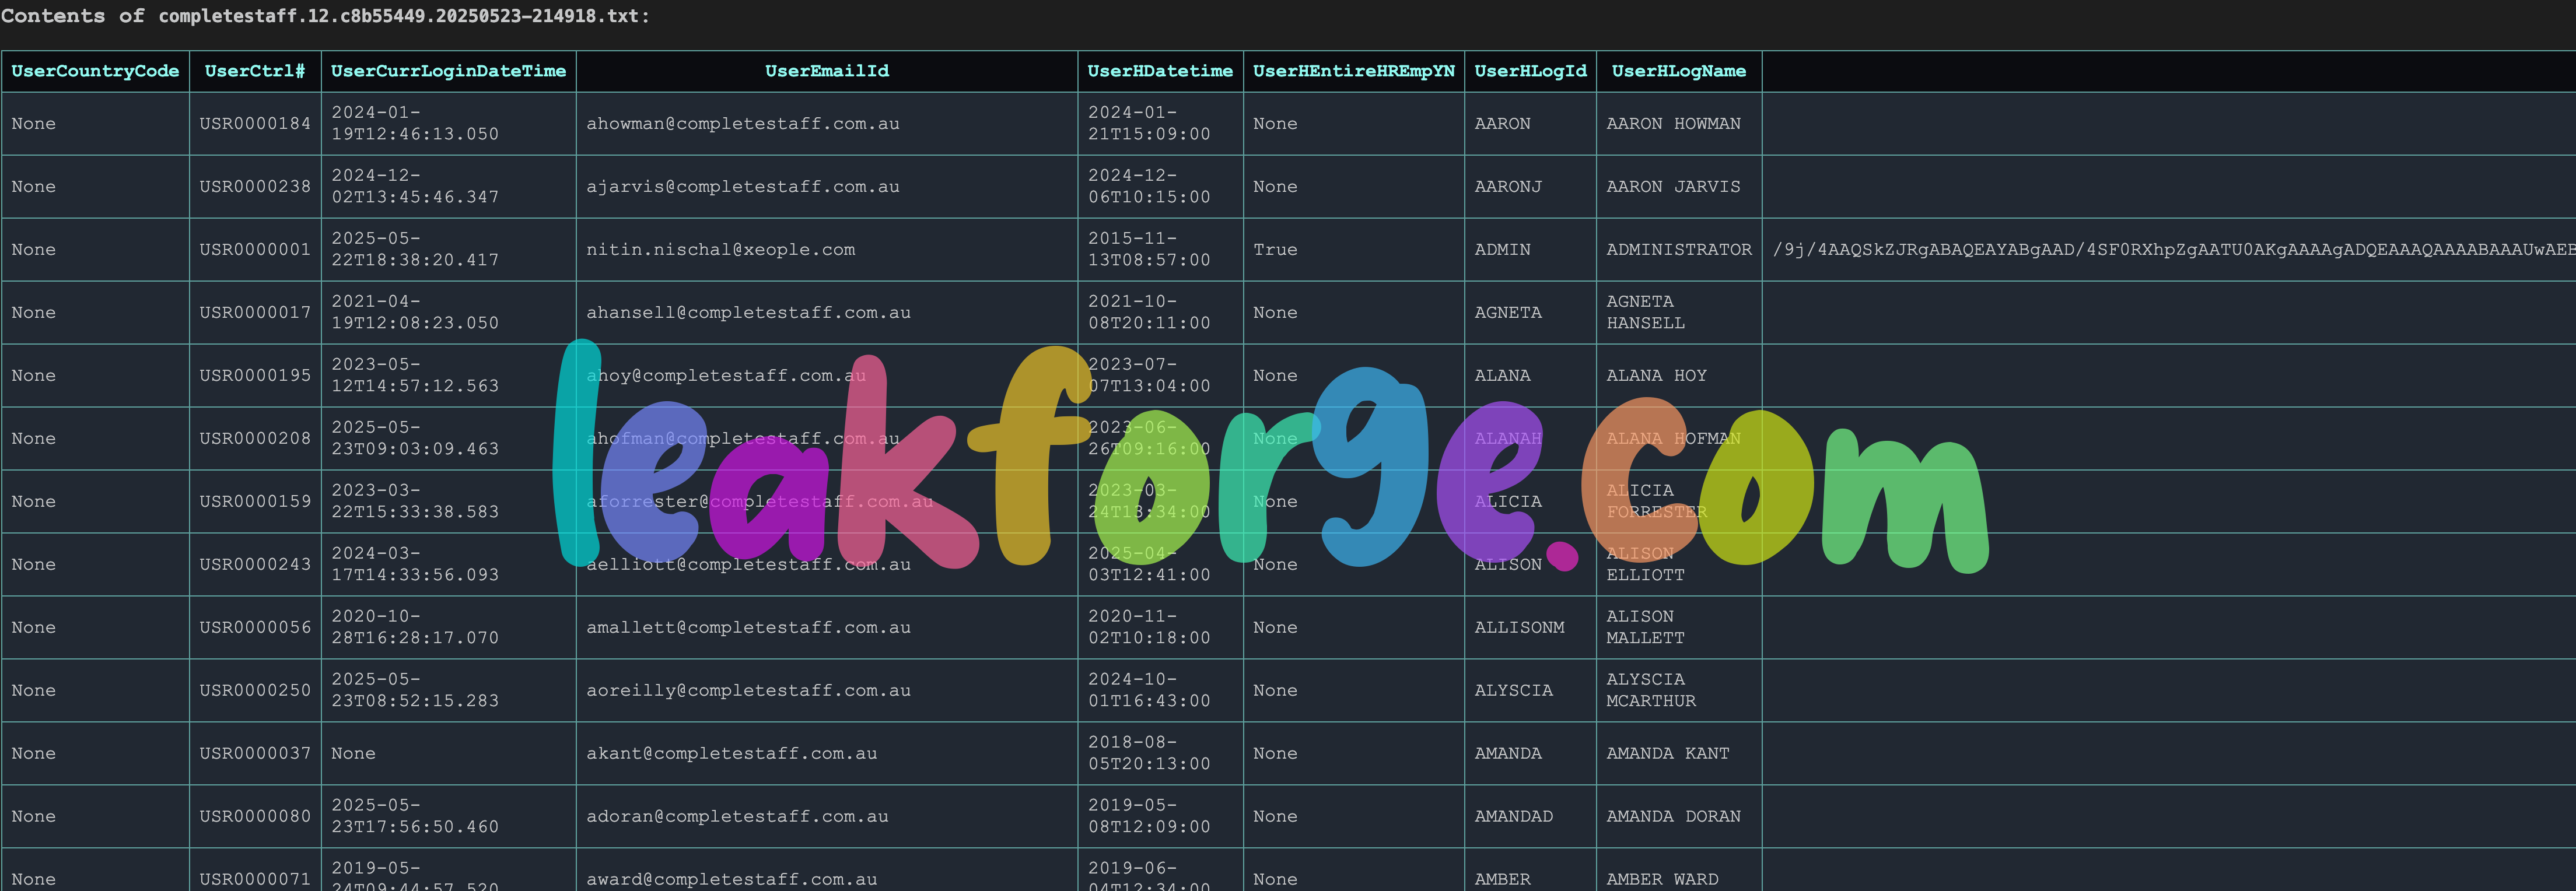This screenshot has height=891, width=2576.
Task: Click email amallett@completestaff.com.au
Action: (748, 628)
